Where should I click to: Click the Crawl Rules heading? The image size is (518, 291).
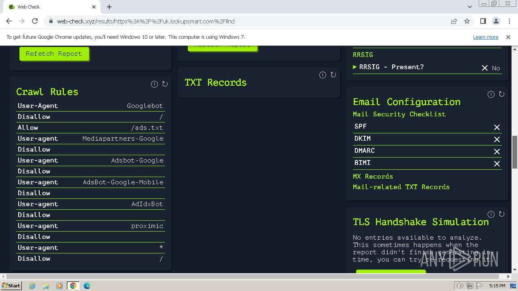point(47,92)
